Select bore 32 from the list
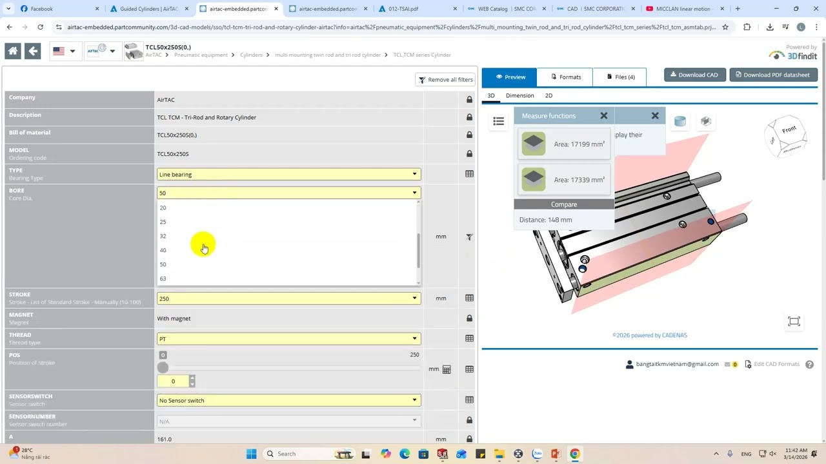This screenshot has width=826, height=464. pyautogui.click(x=287, y=236)
